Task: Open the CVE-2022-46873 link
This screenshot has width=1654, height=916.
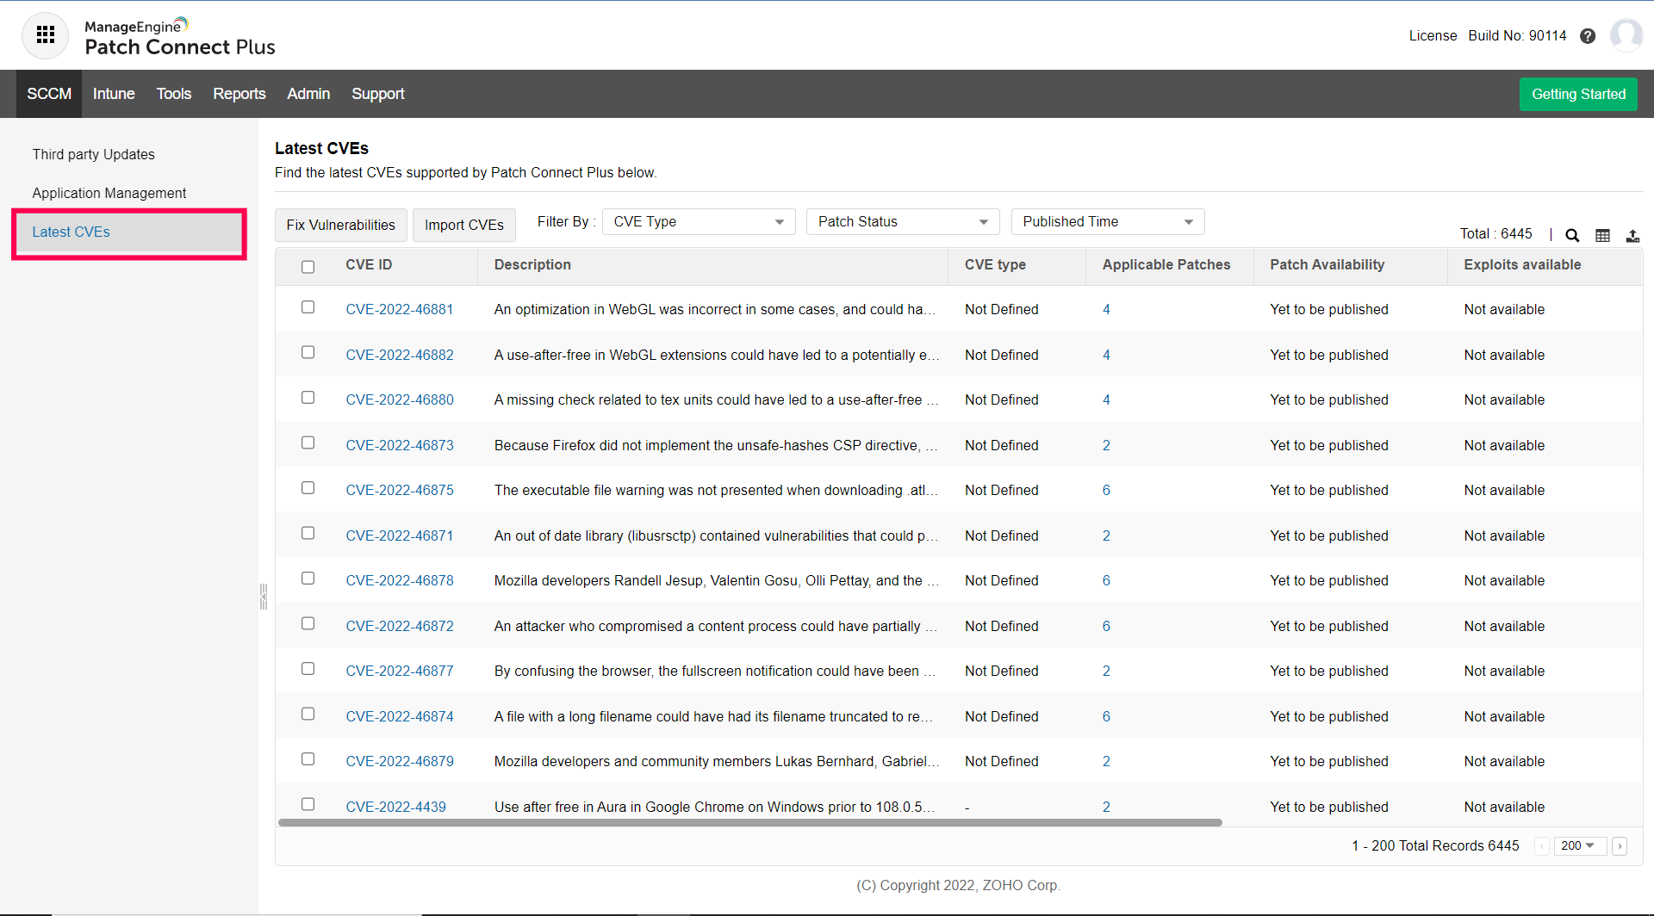Action: (x=400, y=445)
